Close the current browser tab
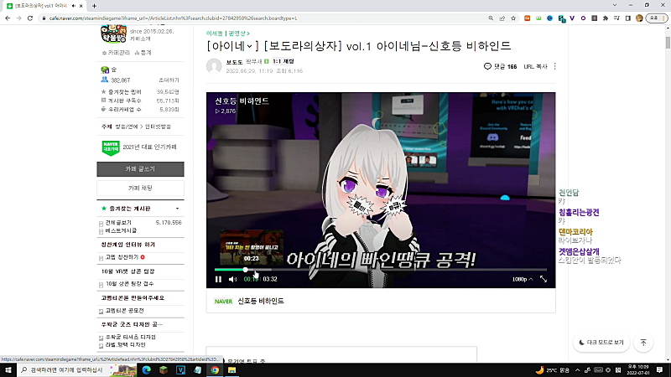The image size is (671, 377). 81,6
